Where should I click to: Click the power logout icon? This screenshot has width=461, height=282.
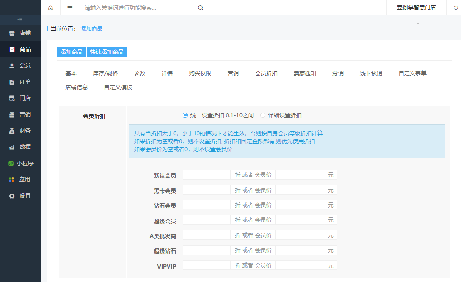456,7
